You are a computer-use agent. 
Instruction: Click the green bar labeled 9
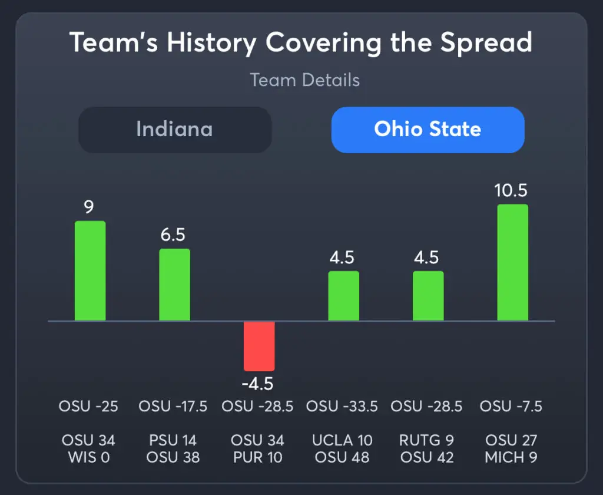click(x=90, y=271)
